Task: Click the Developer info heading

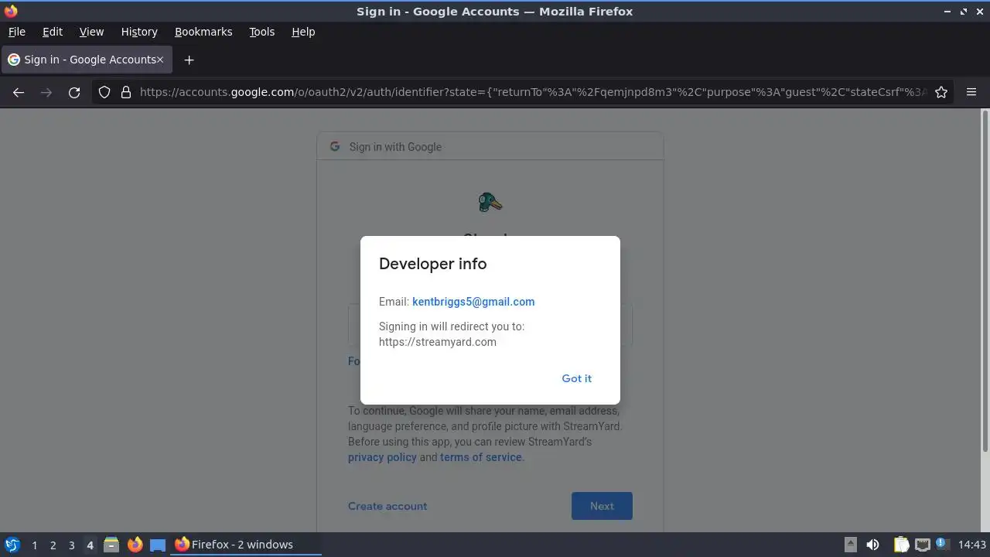Action: pyautogui.click(x=432, y=264)
